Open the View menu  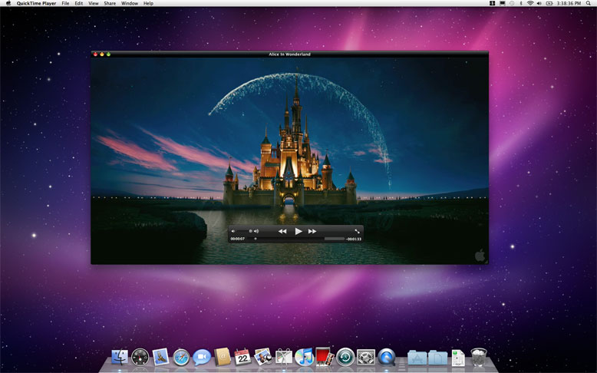(x=94, y=3)
